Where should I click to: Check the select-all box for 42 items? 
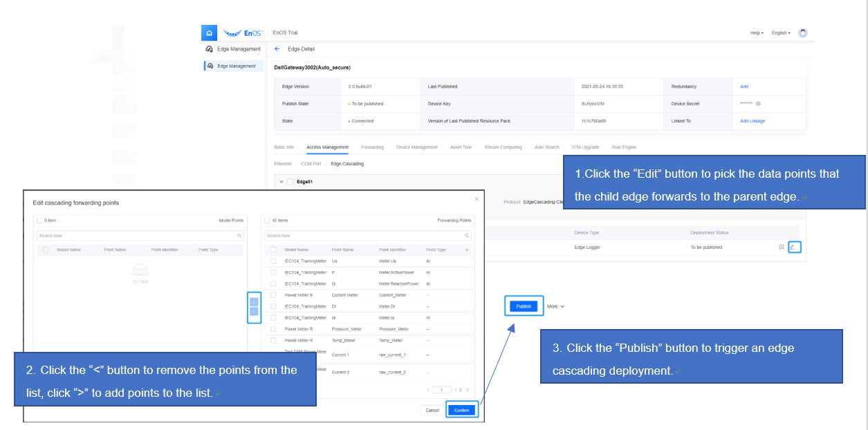coord(267,221)
